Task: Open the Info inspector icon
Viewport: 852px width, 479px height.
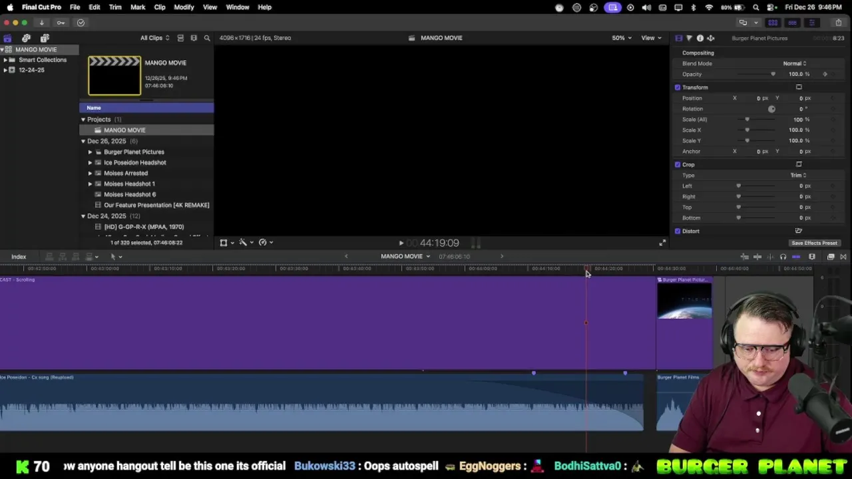Action: (x=700, y=38)
